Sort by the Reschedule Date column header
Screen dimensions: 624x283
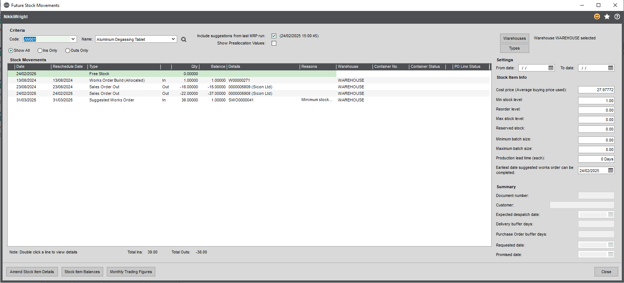point(69,67)
